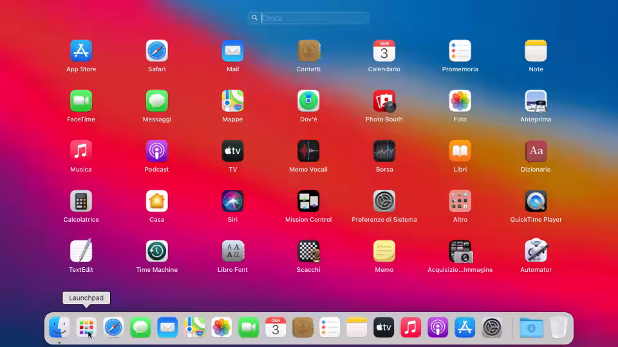Open Contatti app
Image resolution: width=618 pixels, height=347 pixels.
308,51
